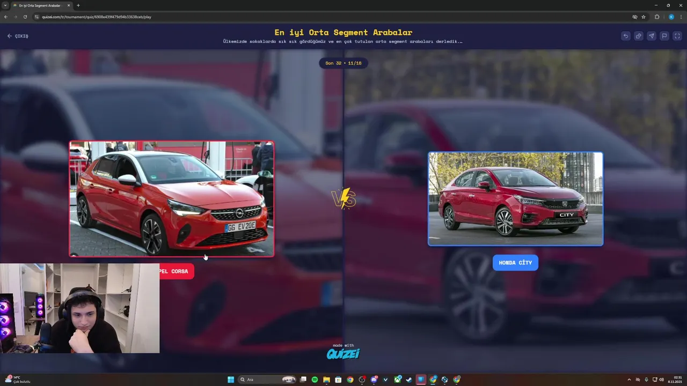The width and height of the screenshot is (687, 386).
Task: Click the Son 32 • 11/16 round indicator
Action: 343,63
